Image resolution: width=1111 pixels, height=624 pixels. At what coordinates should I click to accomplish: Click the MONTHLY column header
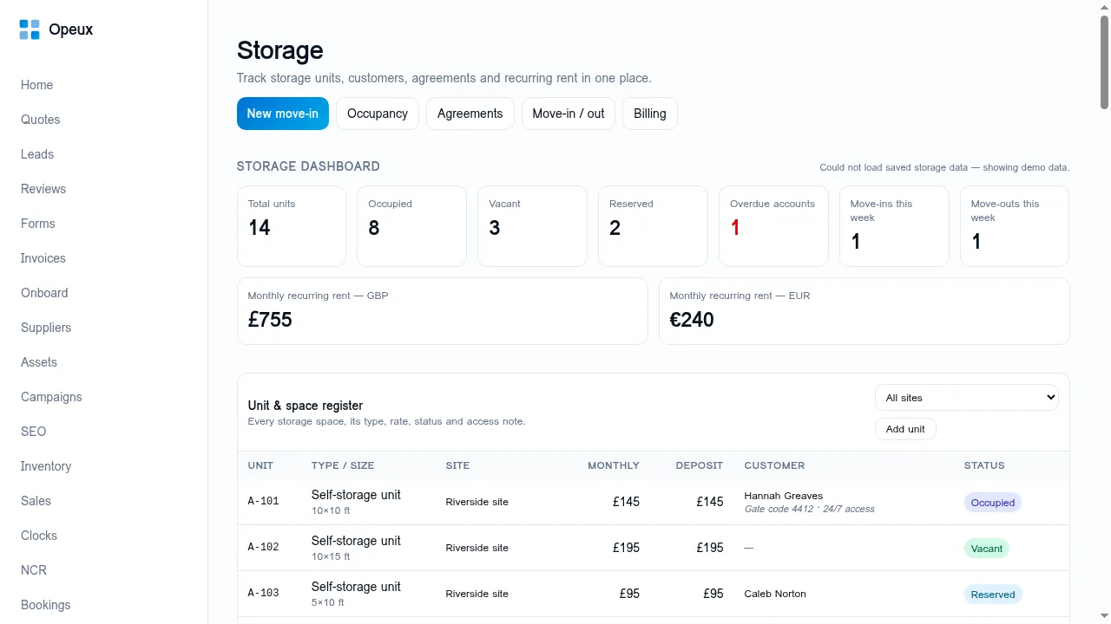tap(614, 465)
